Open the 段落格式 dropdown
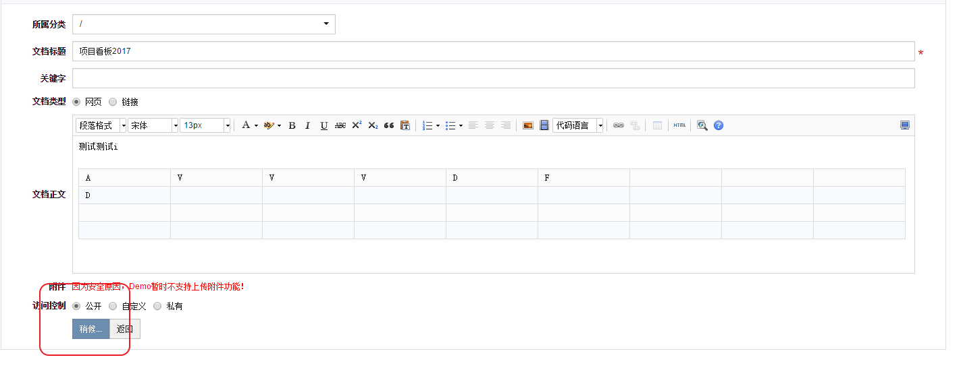The image size is (959, 370). (x=101, y=125)
